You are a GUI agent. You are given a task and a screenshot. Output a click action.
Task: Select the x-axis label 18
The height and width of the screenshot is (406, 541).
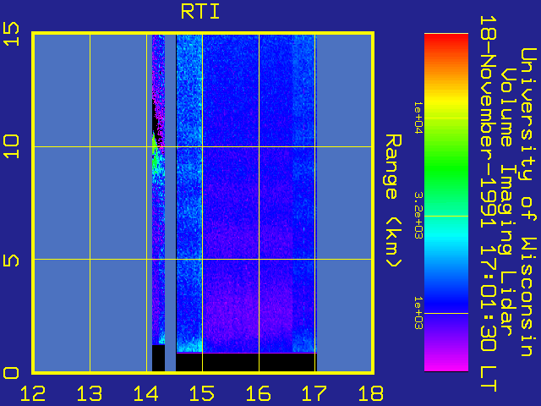coord(371,393)
